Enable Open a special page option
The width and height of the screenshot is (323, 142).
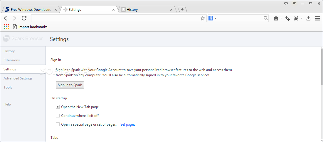click(58, 124)
